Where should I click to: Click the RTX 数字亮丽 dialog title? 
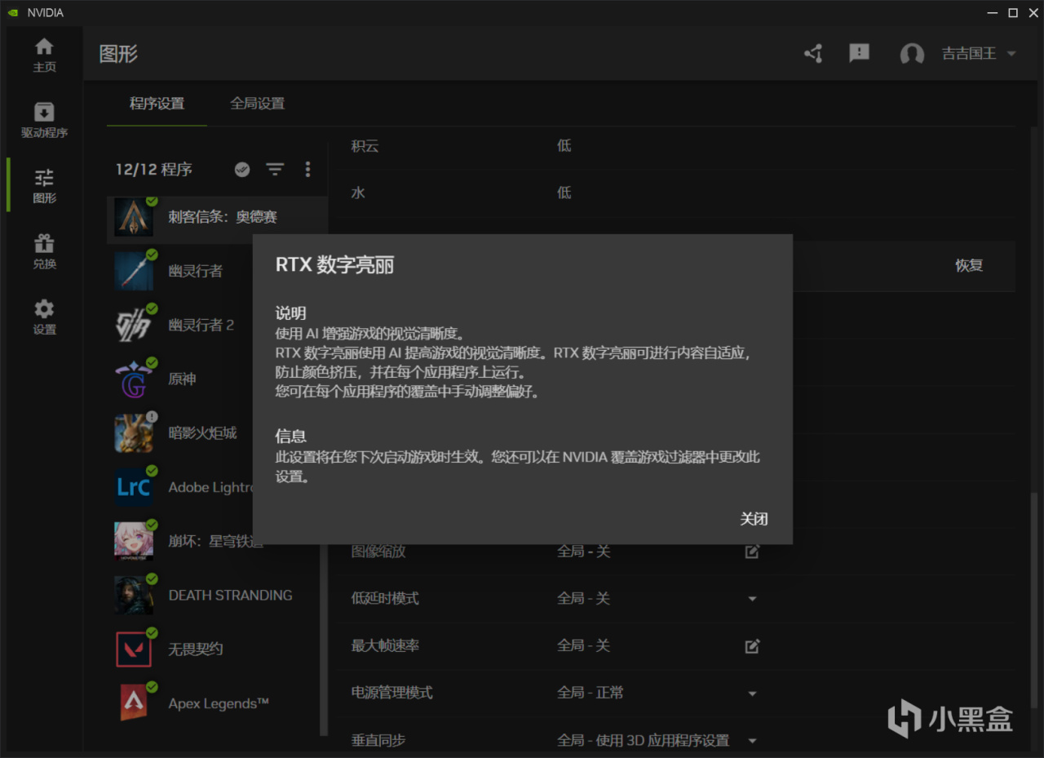(335, 265)
